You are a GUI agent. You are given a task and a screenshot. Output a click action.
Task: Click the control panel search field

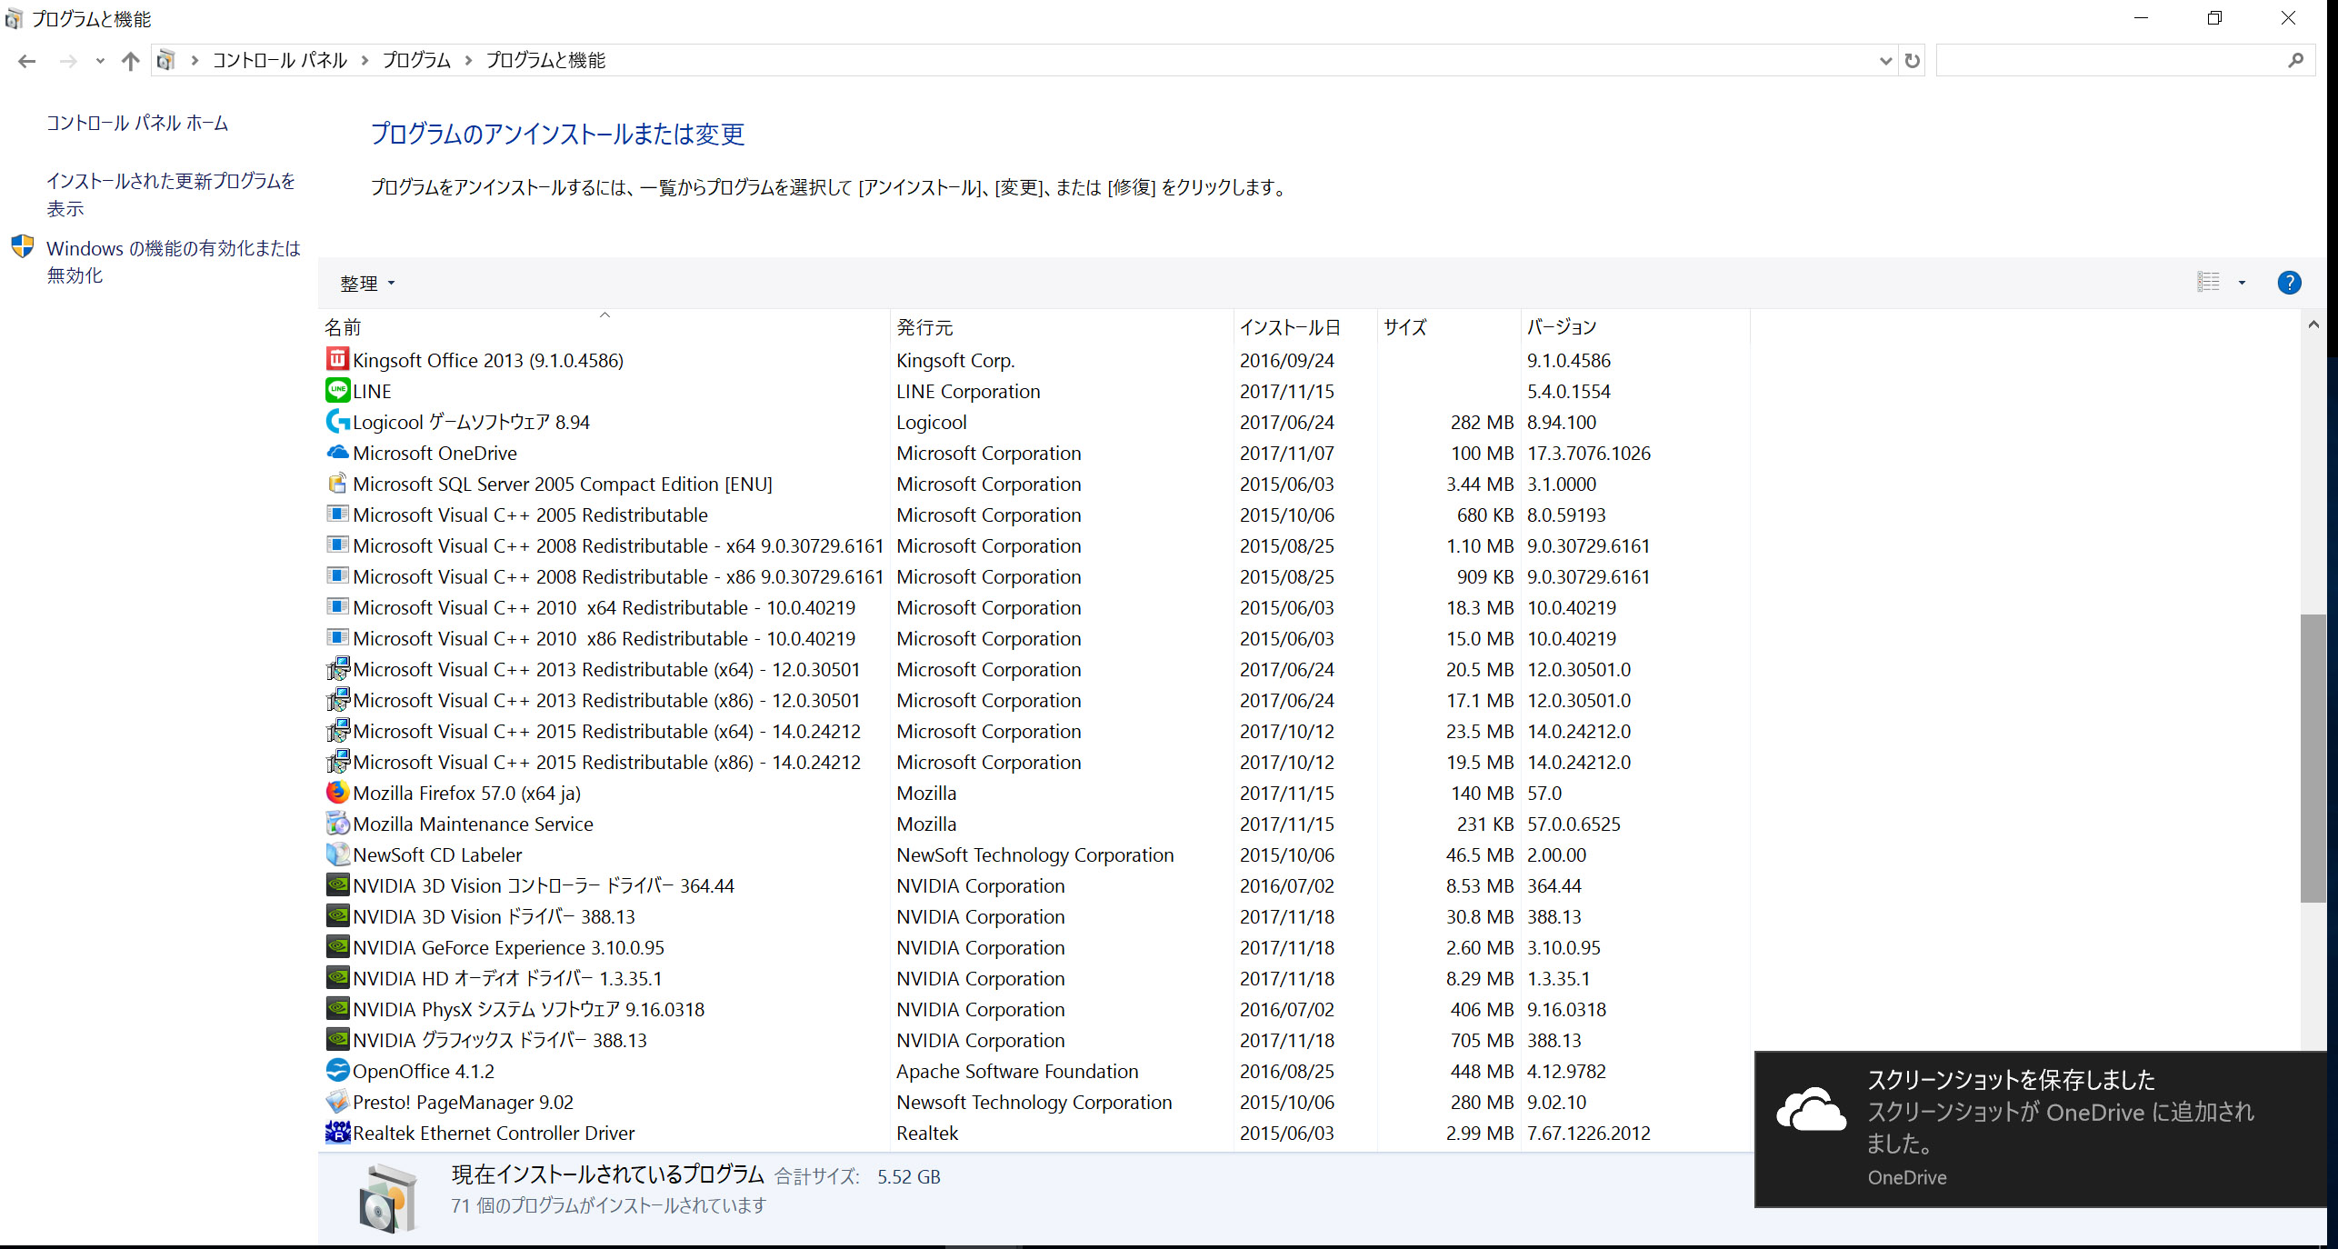(x=2109, y=61)
